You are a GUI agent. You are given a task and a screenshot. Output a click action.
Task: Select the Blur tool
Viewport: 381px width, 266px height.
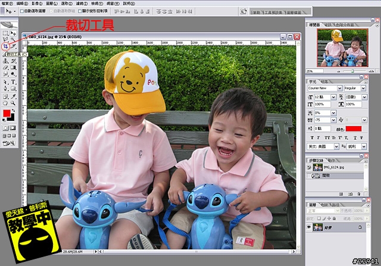[5, 74]
